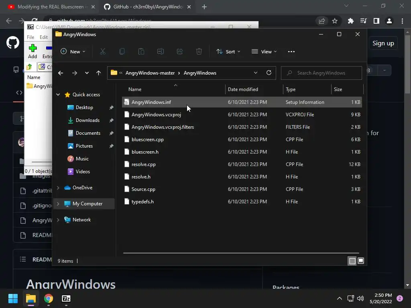Sort by the Date modified column header
Viewport: 411px width, 308px height.
254,89
